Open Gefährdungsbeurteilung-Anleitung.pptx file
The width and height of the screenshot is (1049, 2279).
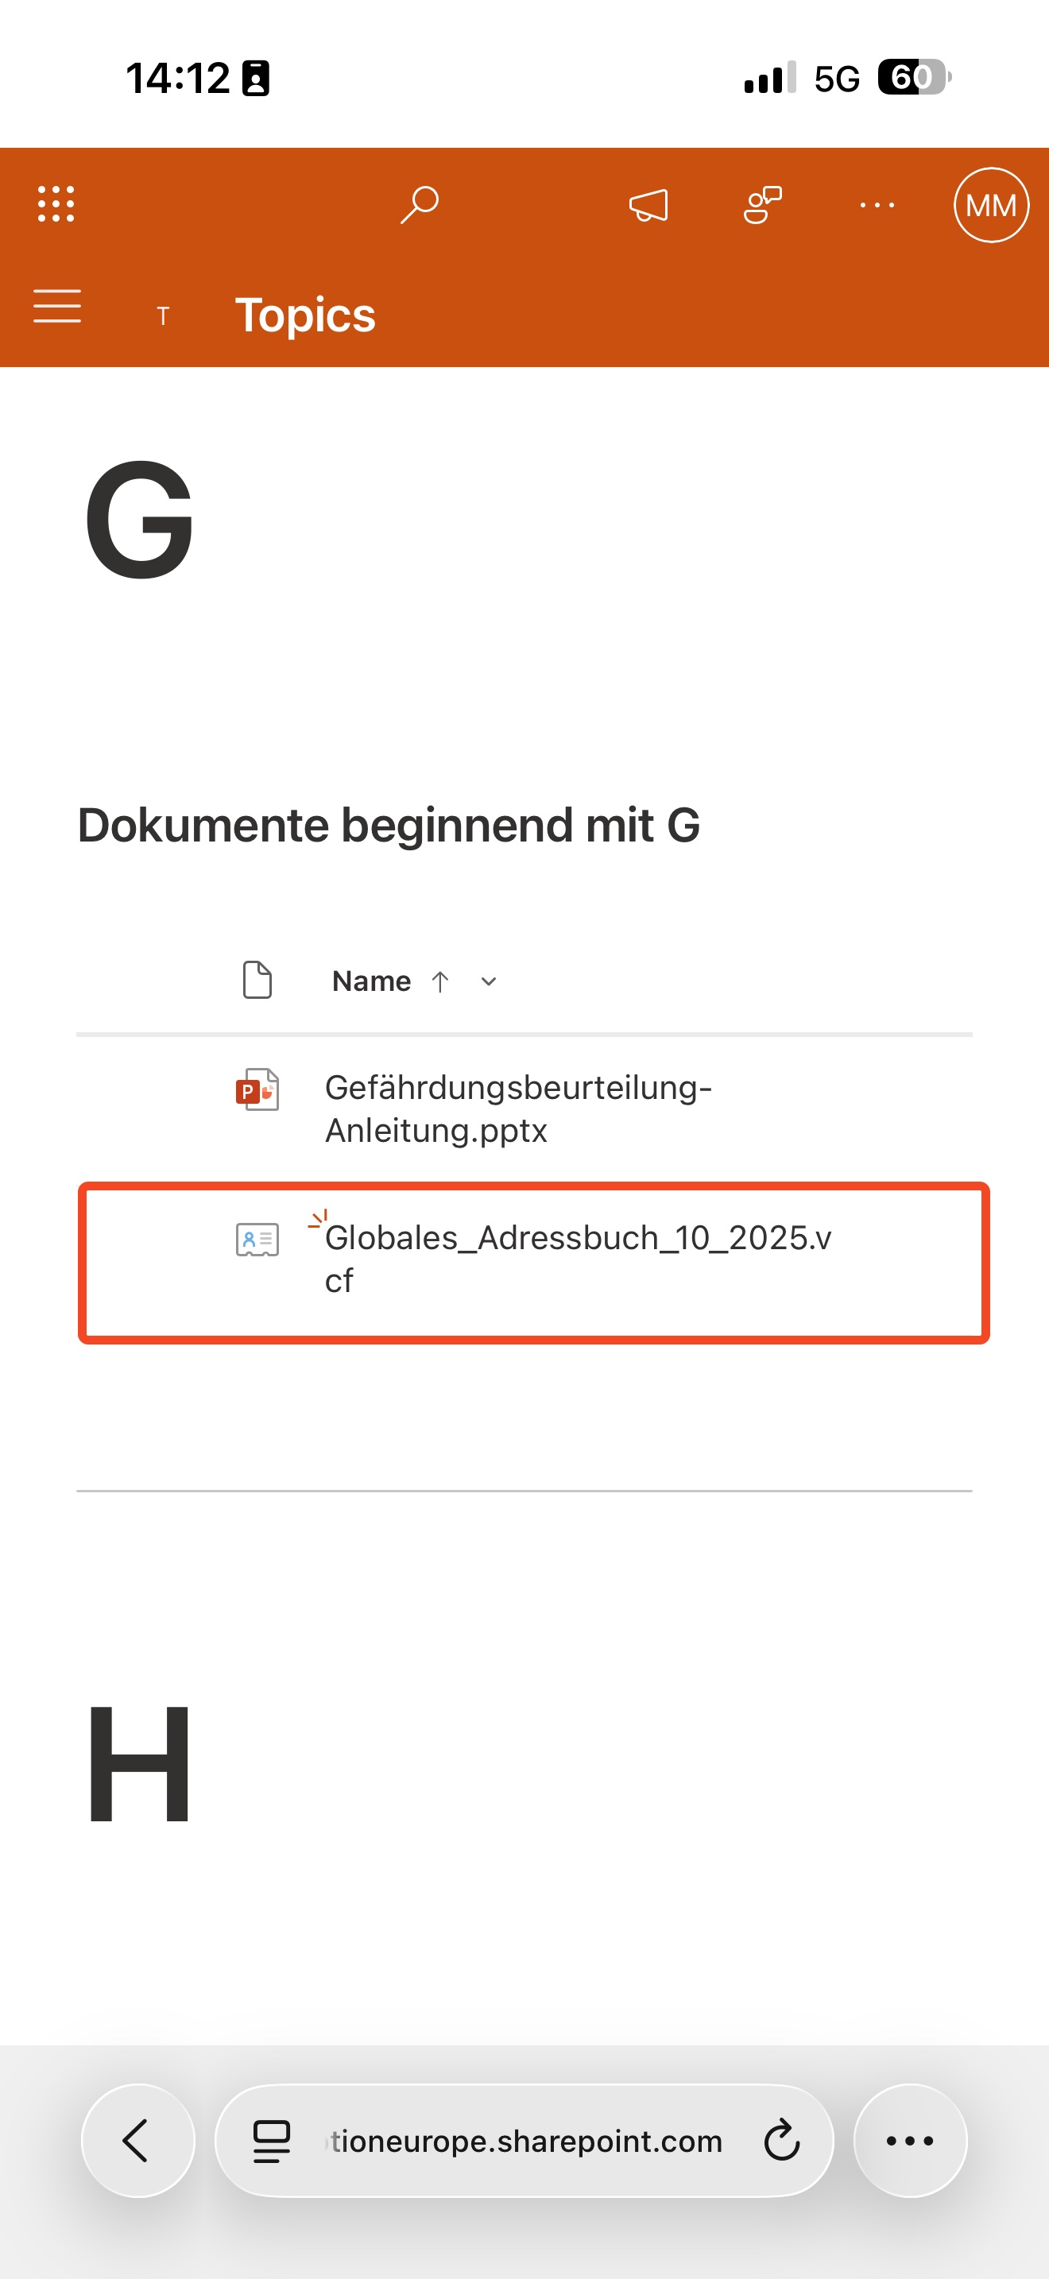click(x=518, y=1109)
